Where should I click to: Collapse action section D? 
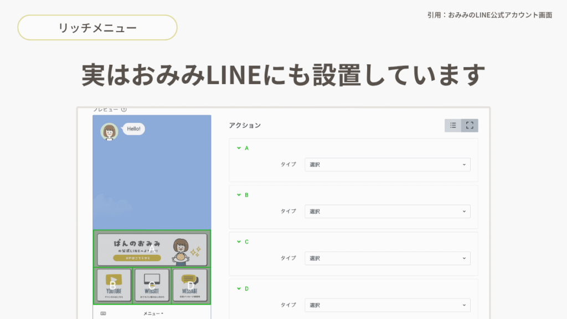(239, 289)
